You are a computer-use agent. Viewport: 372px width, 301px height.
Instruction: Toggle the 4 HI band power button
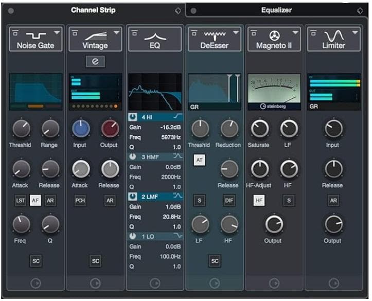tap(133, 117)
